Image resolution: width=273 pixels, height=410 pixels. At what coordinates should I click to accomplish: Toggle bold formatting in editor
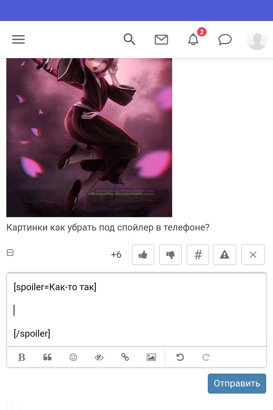(x=22, y=357)
